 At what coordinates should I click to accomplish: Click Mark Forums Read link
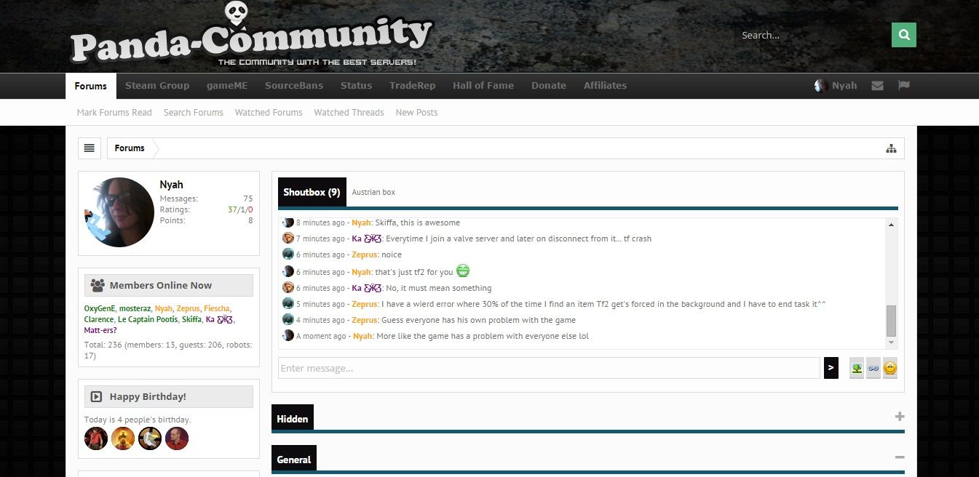point(114,113)
